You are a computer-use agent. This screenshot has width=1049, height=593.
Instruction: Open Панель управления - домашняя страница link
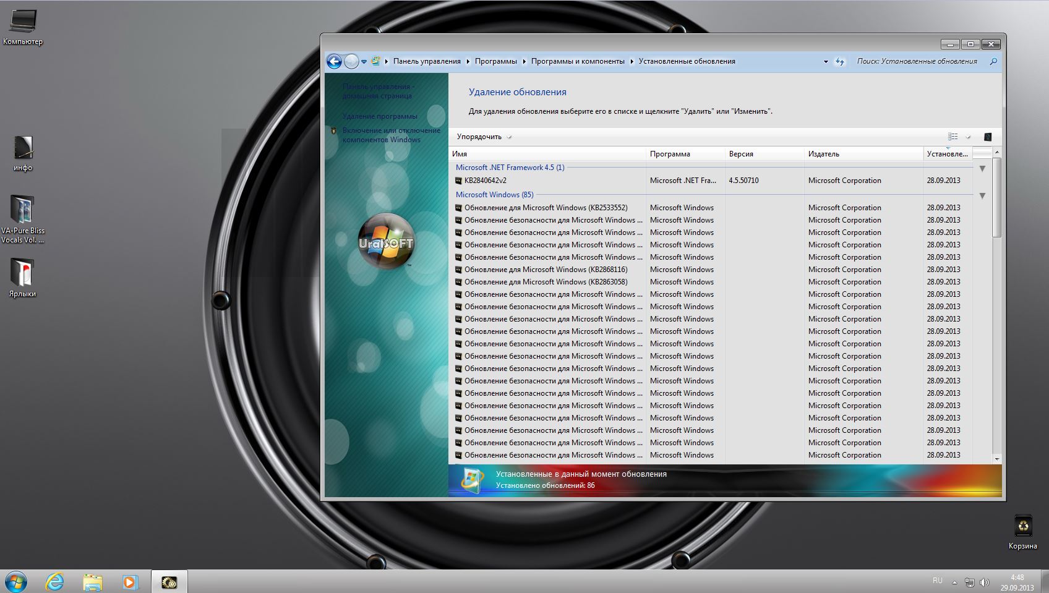coord(379,91)
